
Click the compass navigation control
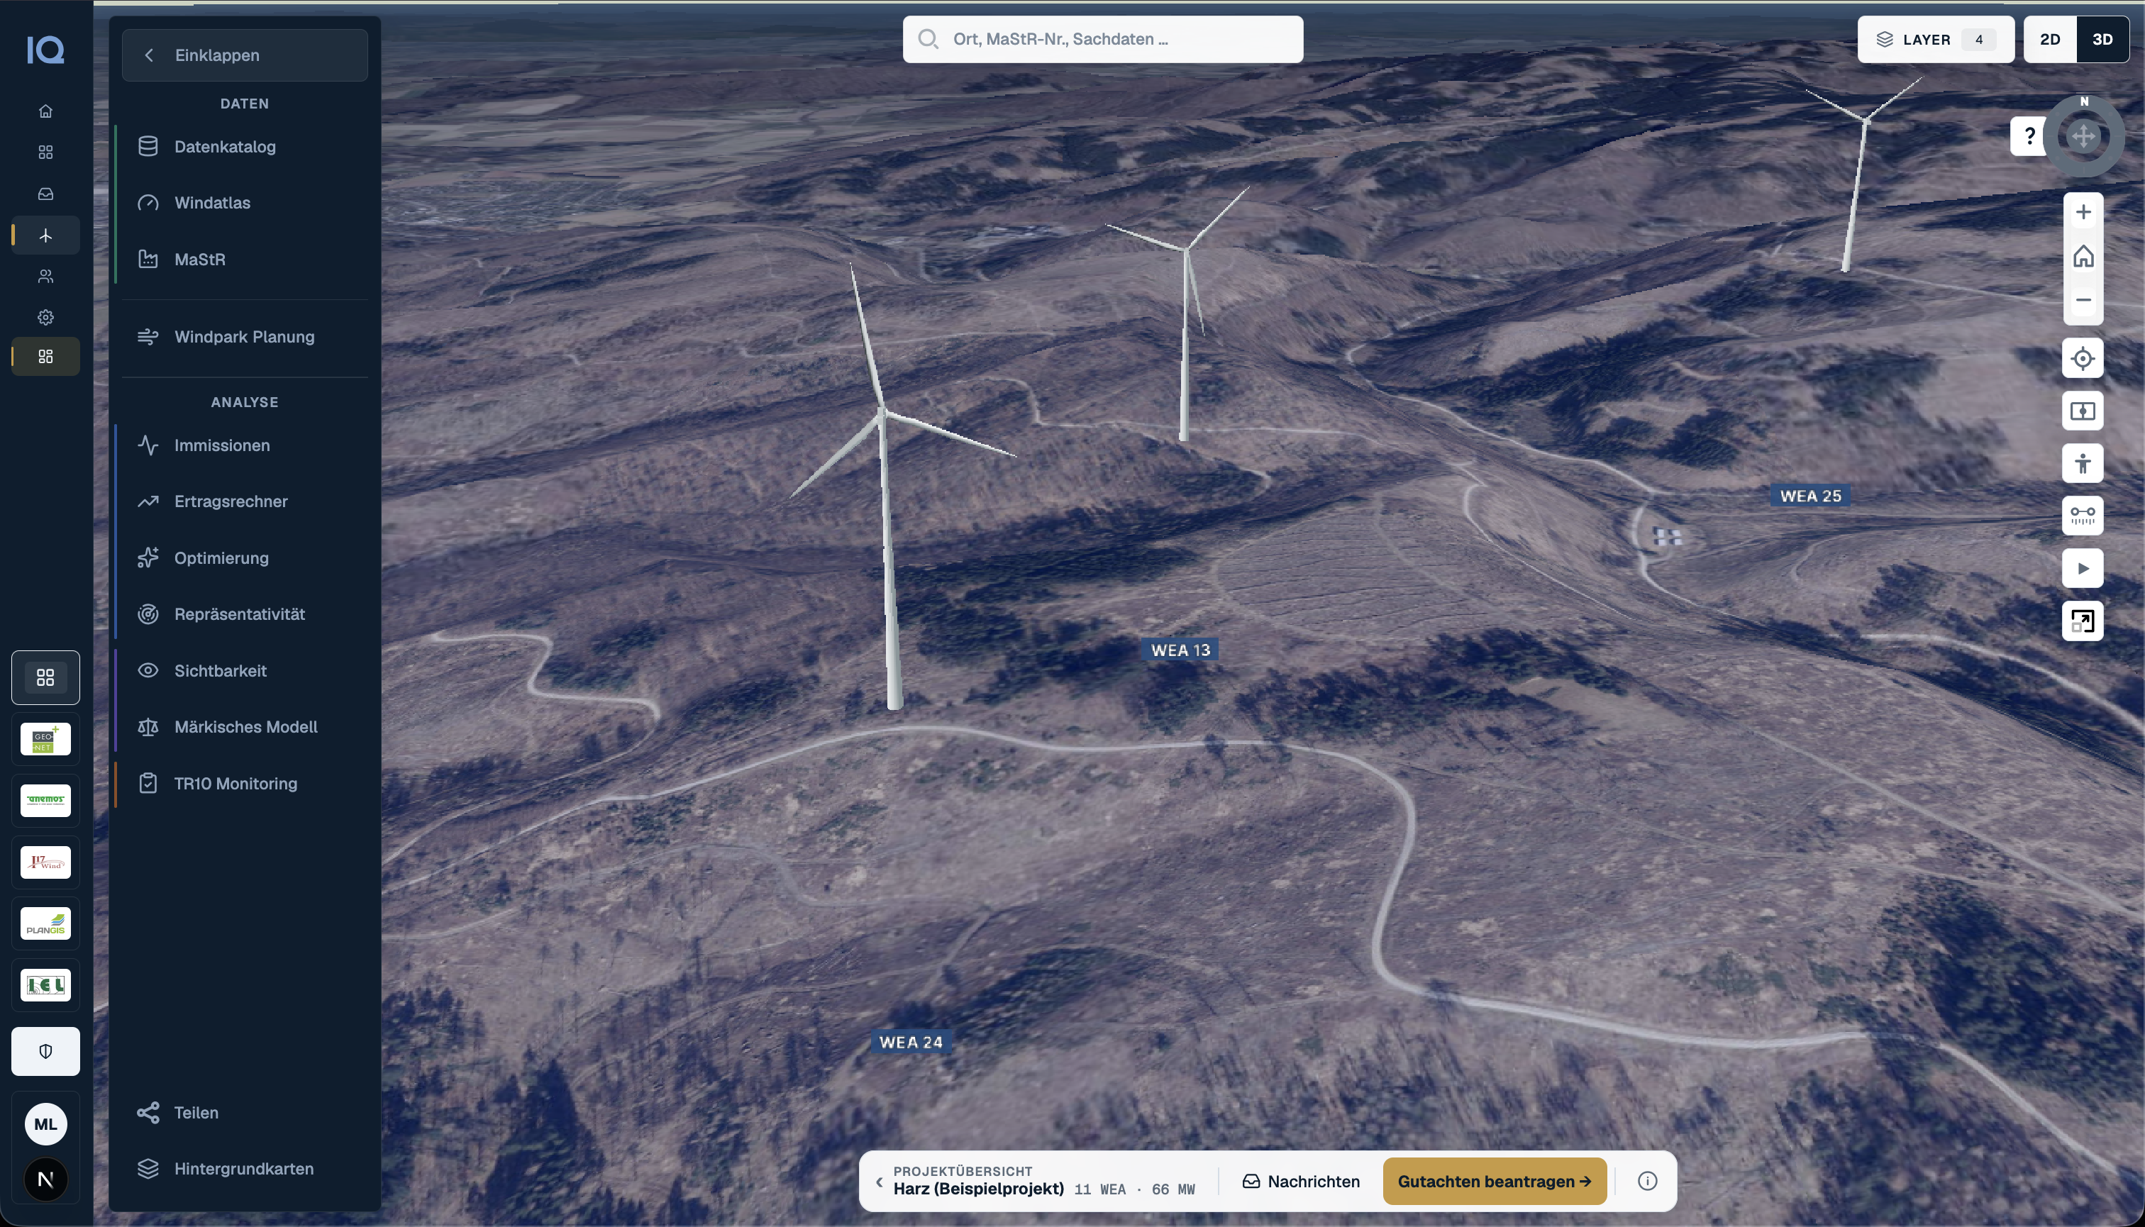[2084, 135]
